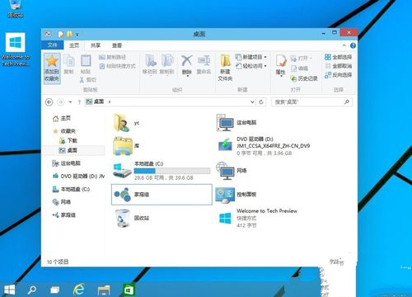
Task: Click the taskbar search magnifier
Action: (x=32, y=290)
